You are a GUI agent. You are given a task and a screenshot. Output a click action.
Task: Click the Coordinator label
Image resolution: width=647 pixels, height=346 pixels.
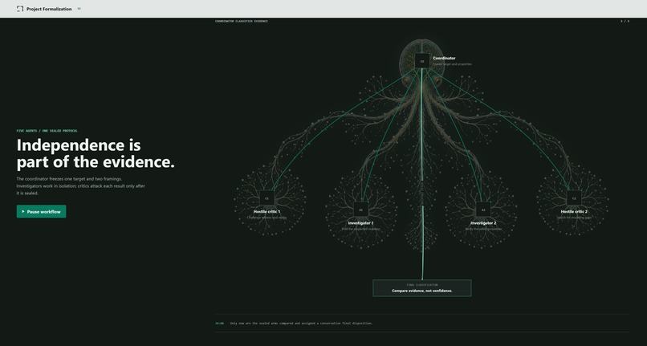pyautogui.click(x=445, y=59)
